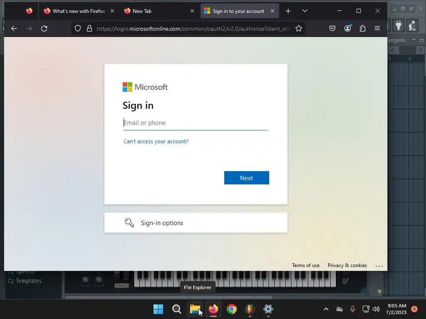This screenshot has height=319, width=426.
Task: Open File Explorer from taskbar
Action: (x=195, y=309)
